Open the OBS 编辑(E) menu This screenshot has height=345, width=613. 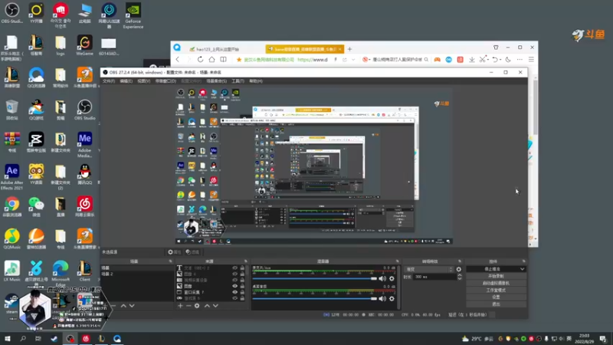126,81
